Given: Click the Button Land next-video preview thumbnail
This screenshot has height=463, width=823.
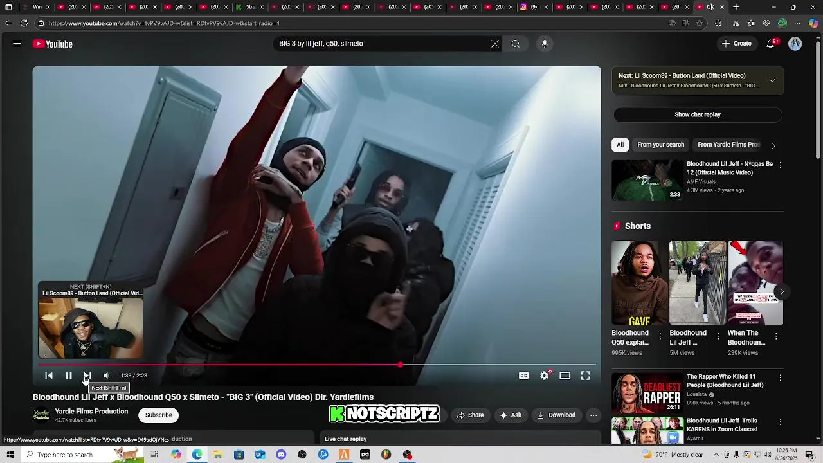Looking at the screenshot, I should 91,328.
